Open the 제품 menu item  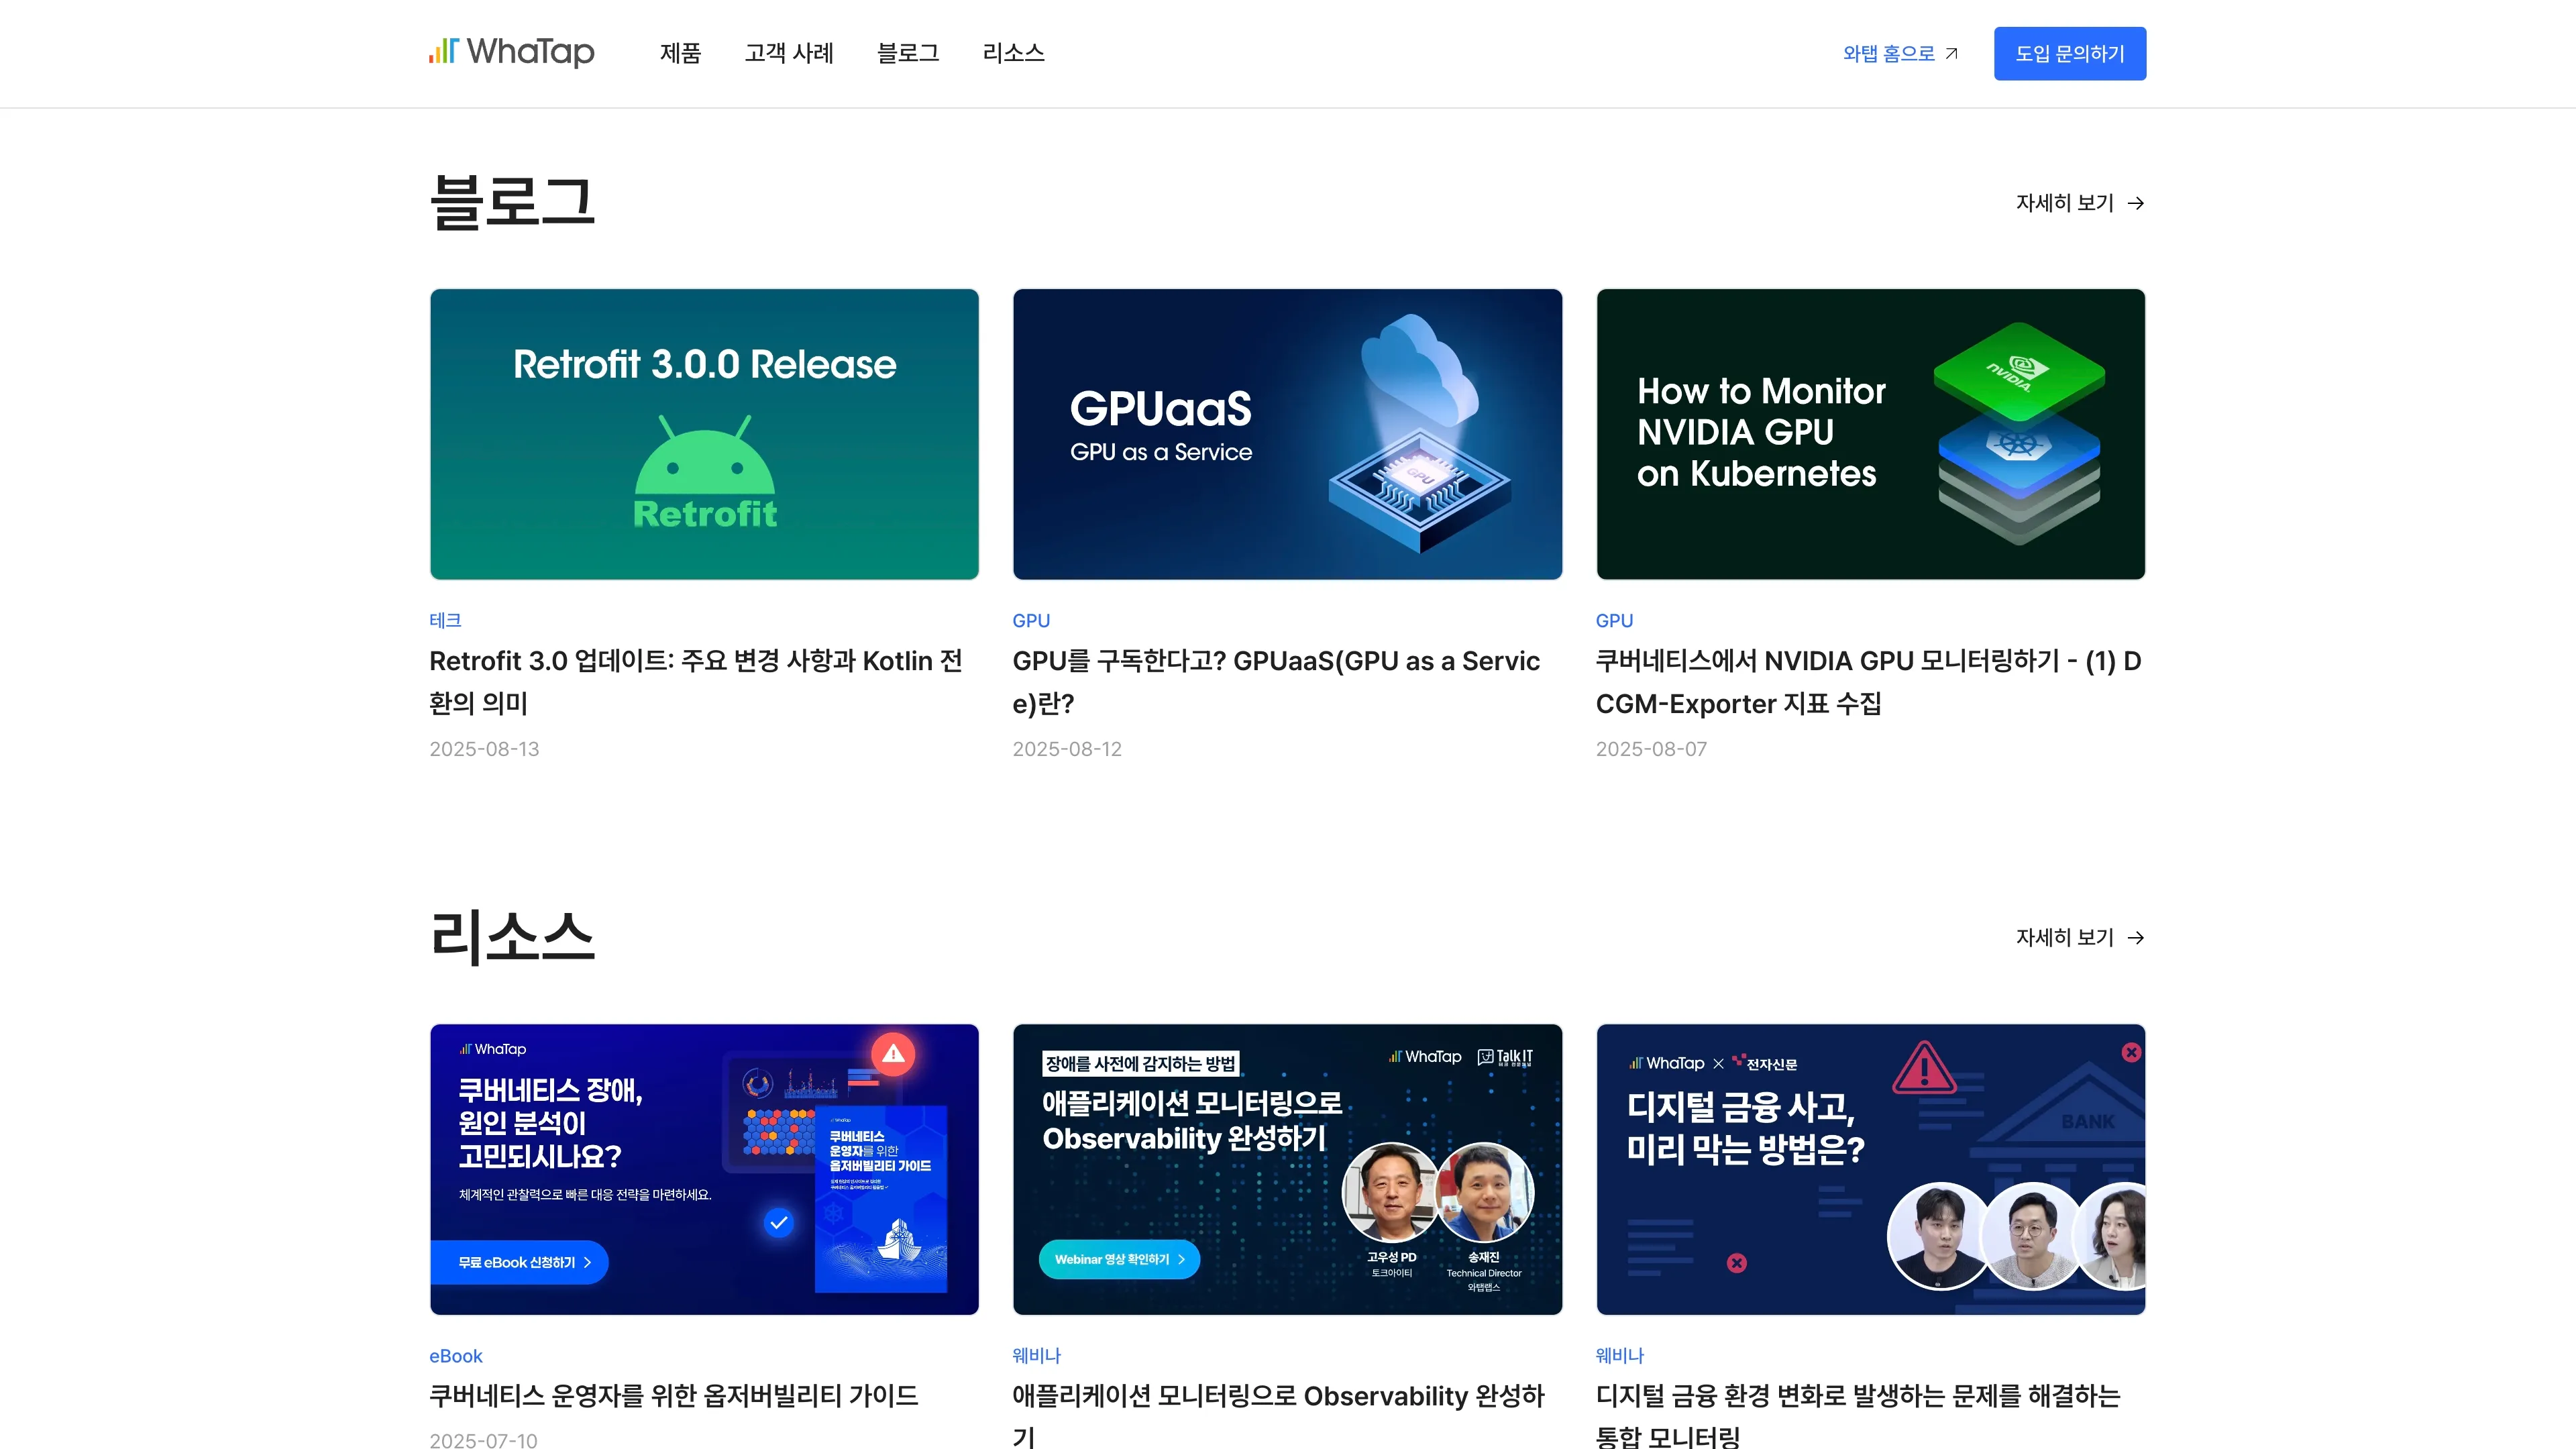[x=680, y=53]
